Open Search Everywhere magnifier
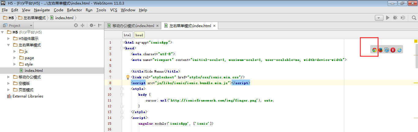Viewport: 418px width, 132px height. click(414, 18)
